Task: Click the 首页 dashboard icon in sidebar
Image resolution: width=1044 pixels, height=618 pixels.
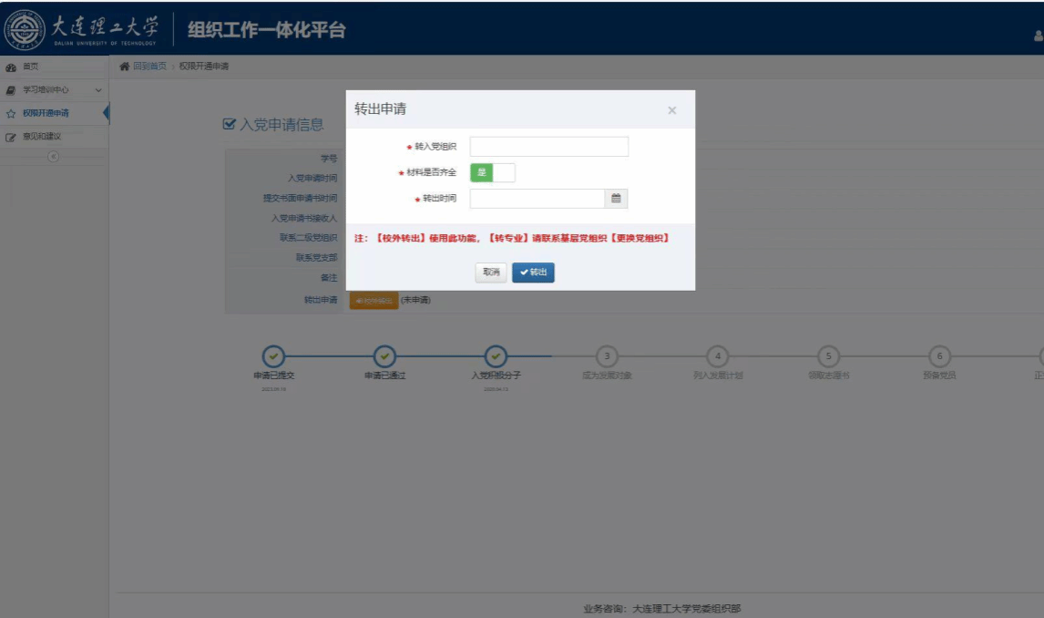Action: click(x=11, y=67)
